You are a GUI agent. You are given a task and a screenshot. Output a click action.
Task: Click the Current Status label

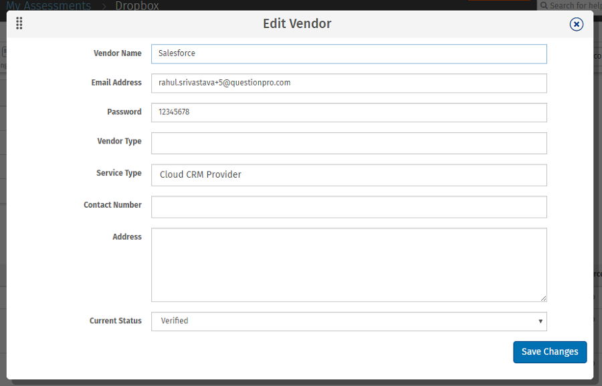tap(116, 321)
